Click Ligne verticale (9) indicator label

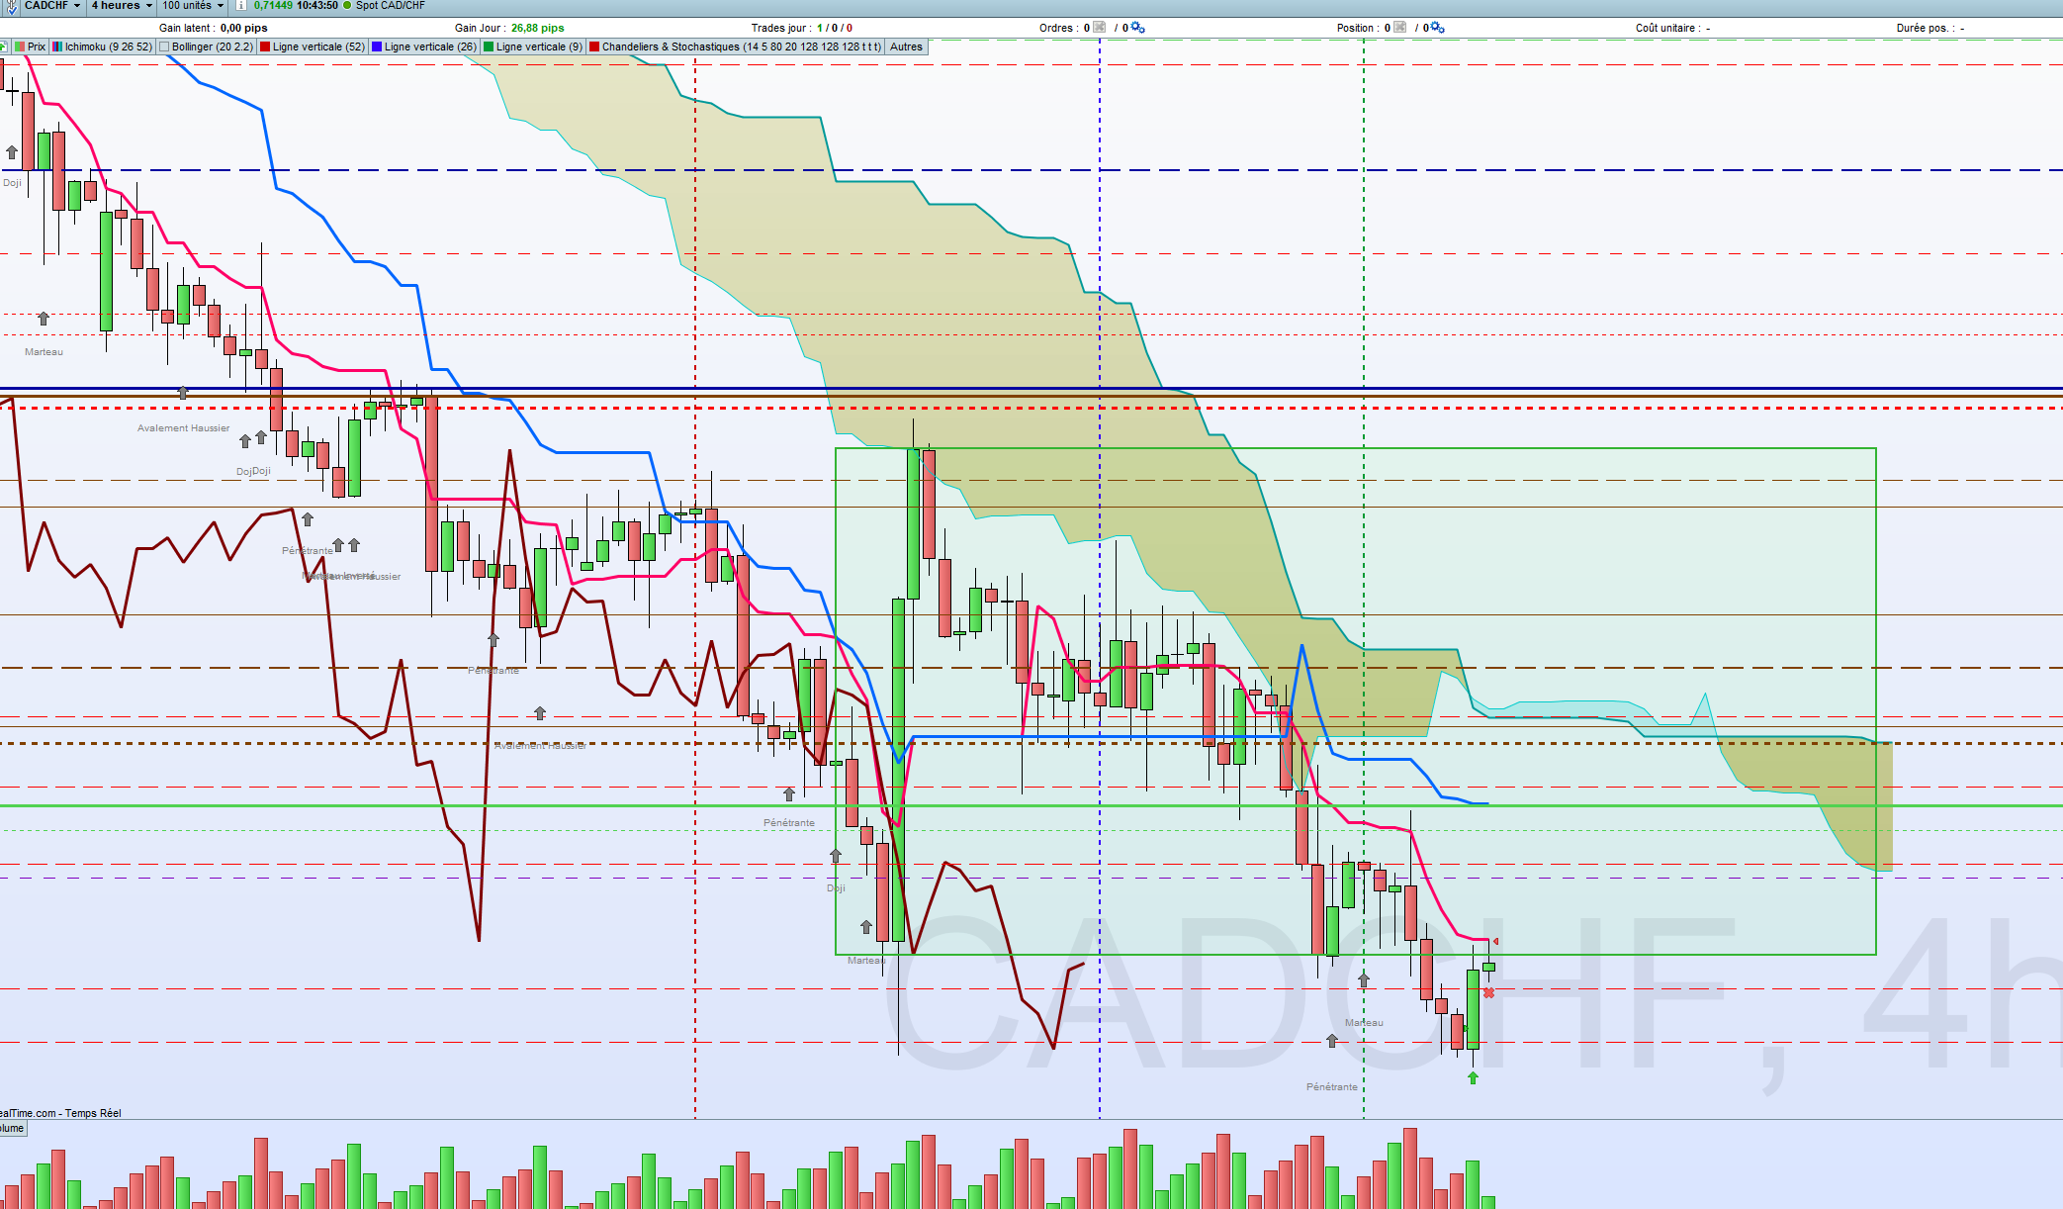pos(539,46)
